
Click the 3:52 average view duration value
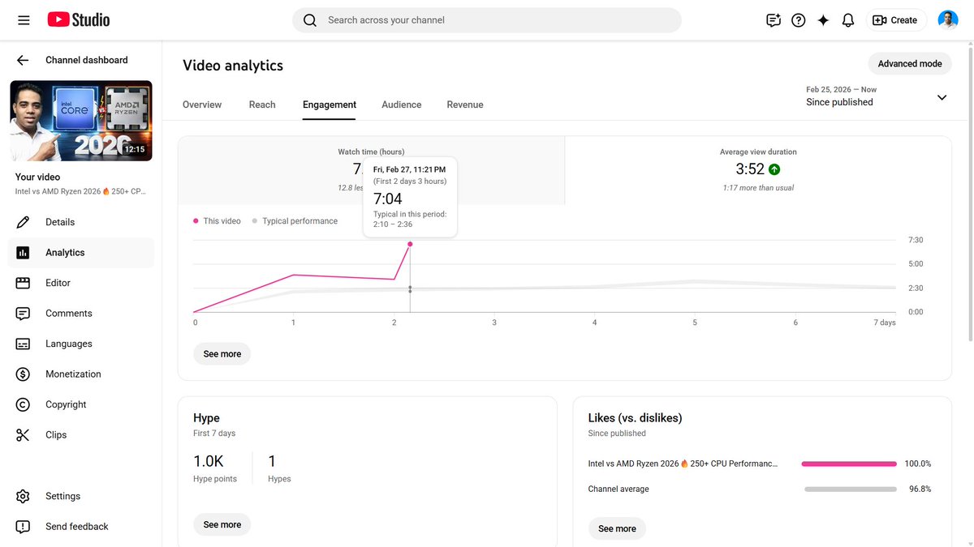(x=750, y=169)
